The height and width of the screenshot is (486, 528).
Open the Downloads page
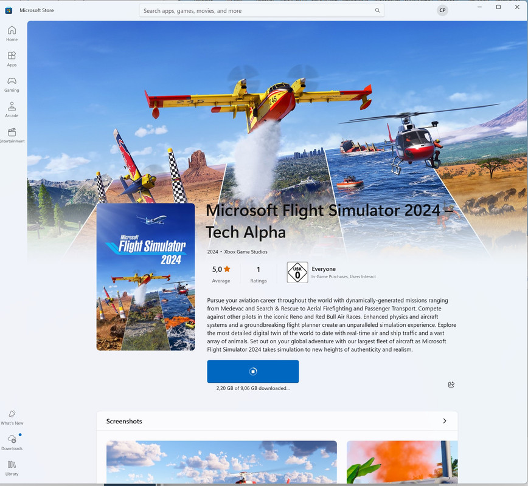click(12, 443)
